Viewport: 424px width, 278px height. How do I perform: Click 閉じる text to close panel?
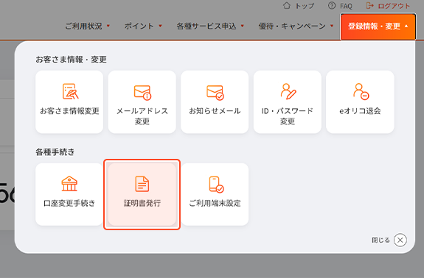click(380, 240)
